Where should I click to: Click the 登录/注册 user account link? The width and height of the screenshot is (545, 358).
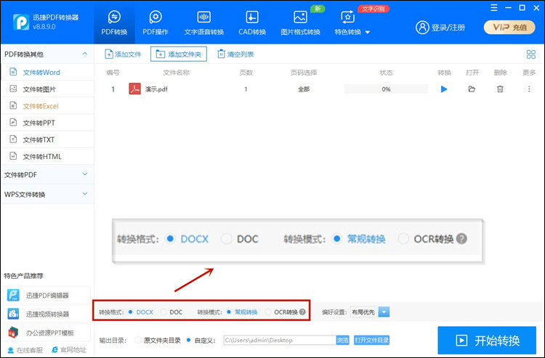click(x=440, y=28)
